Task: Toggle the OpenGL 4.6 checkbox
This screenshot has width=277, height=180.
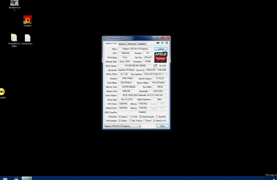Action: pos(154,121)
